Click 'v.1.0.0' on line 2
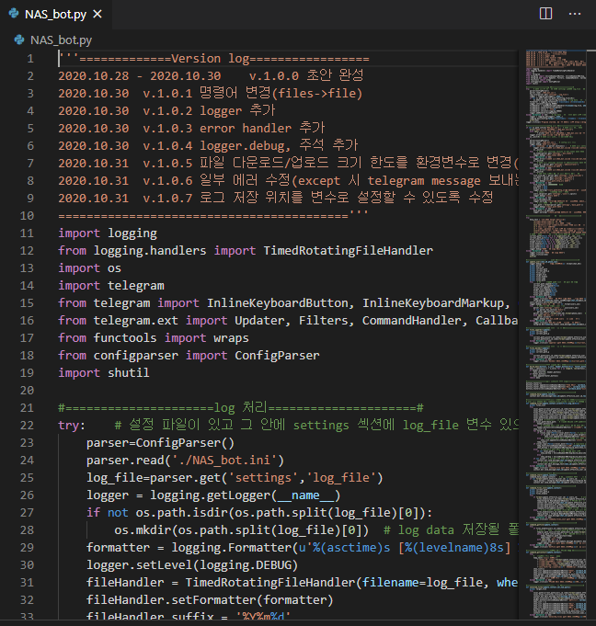 (274, 76)
